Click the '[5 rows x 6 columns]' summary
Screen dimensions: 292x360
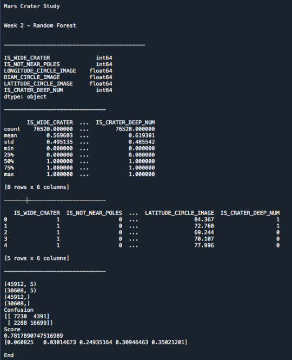(x=36, y=258)
